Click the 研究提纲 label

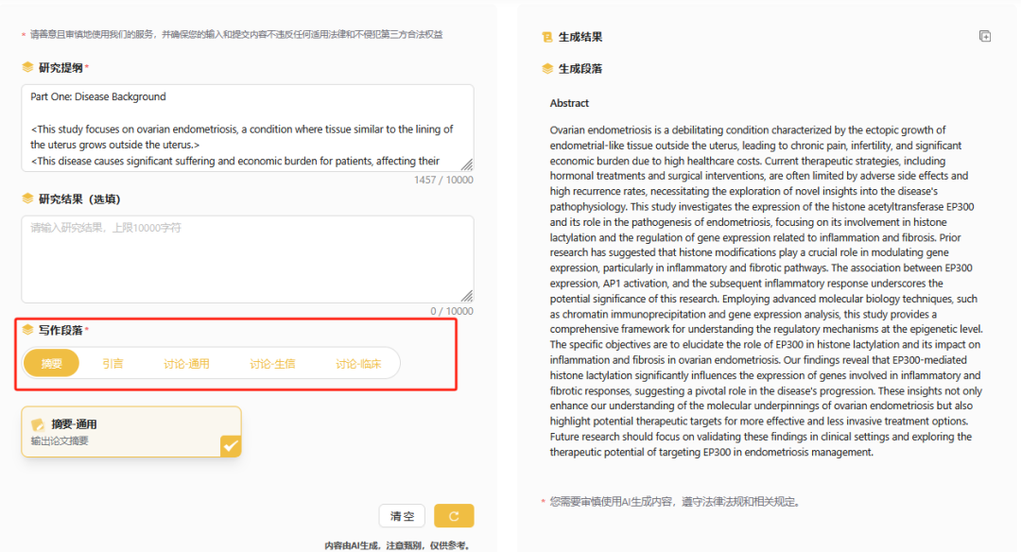click(x=61, y=67)
